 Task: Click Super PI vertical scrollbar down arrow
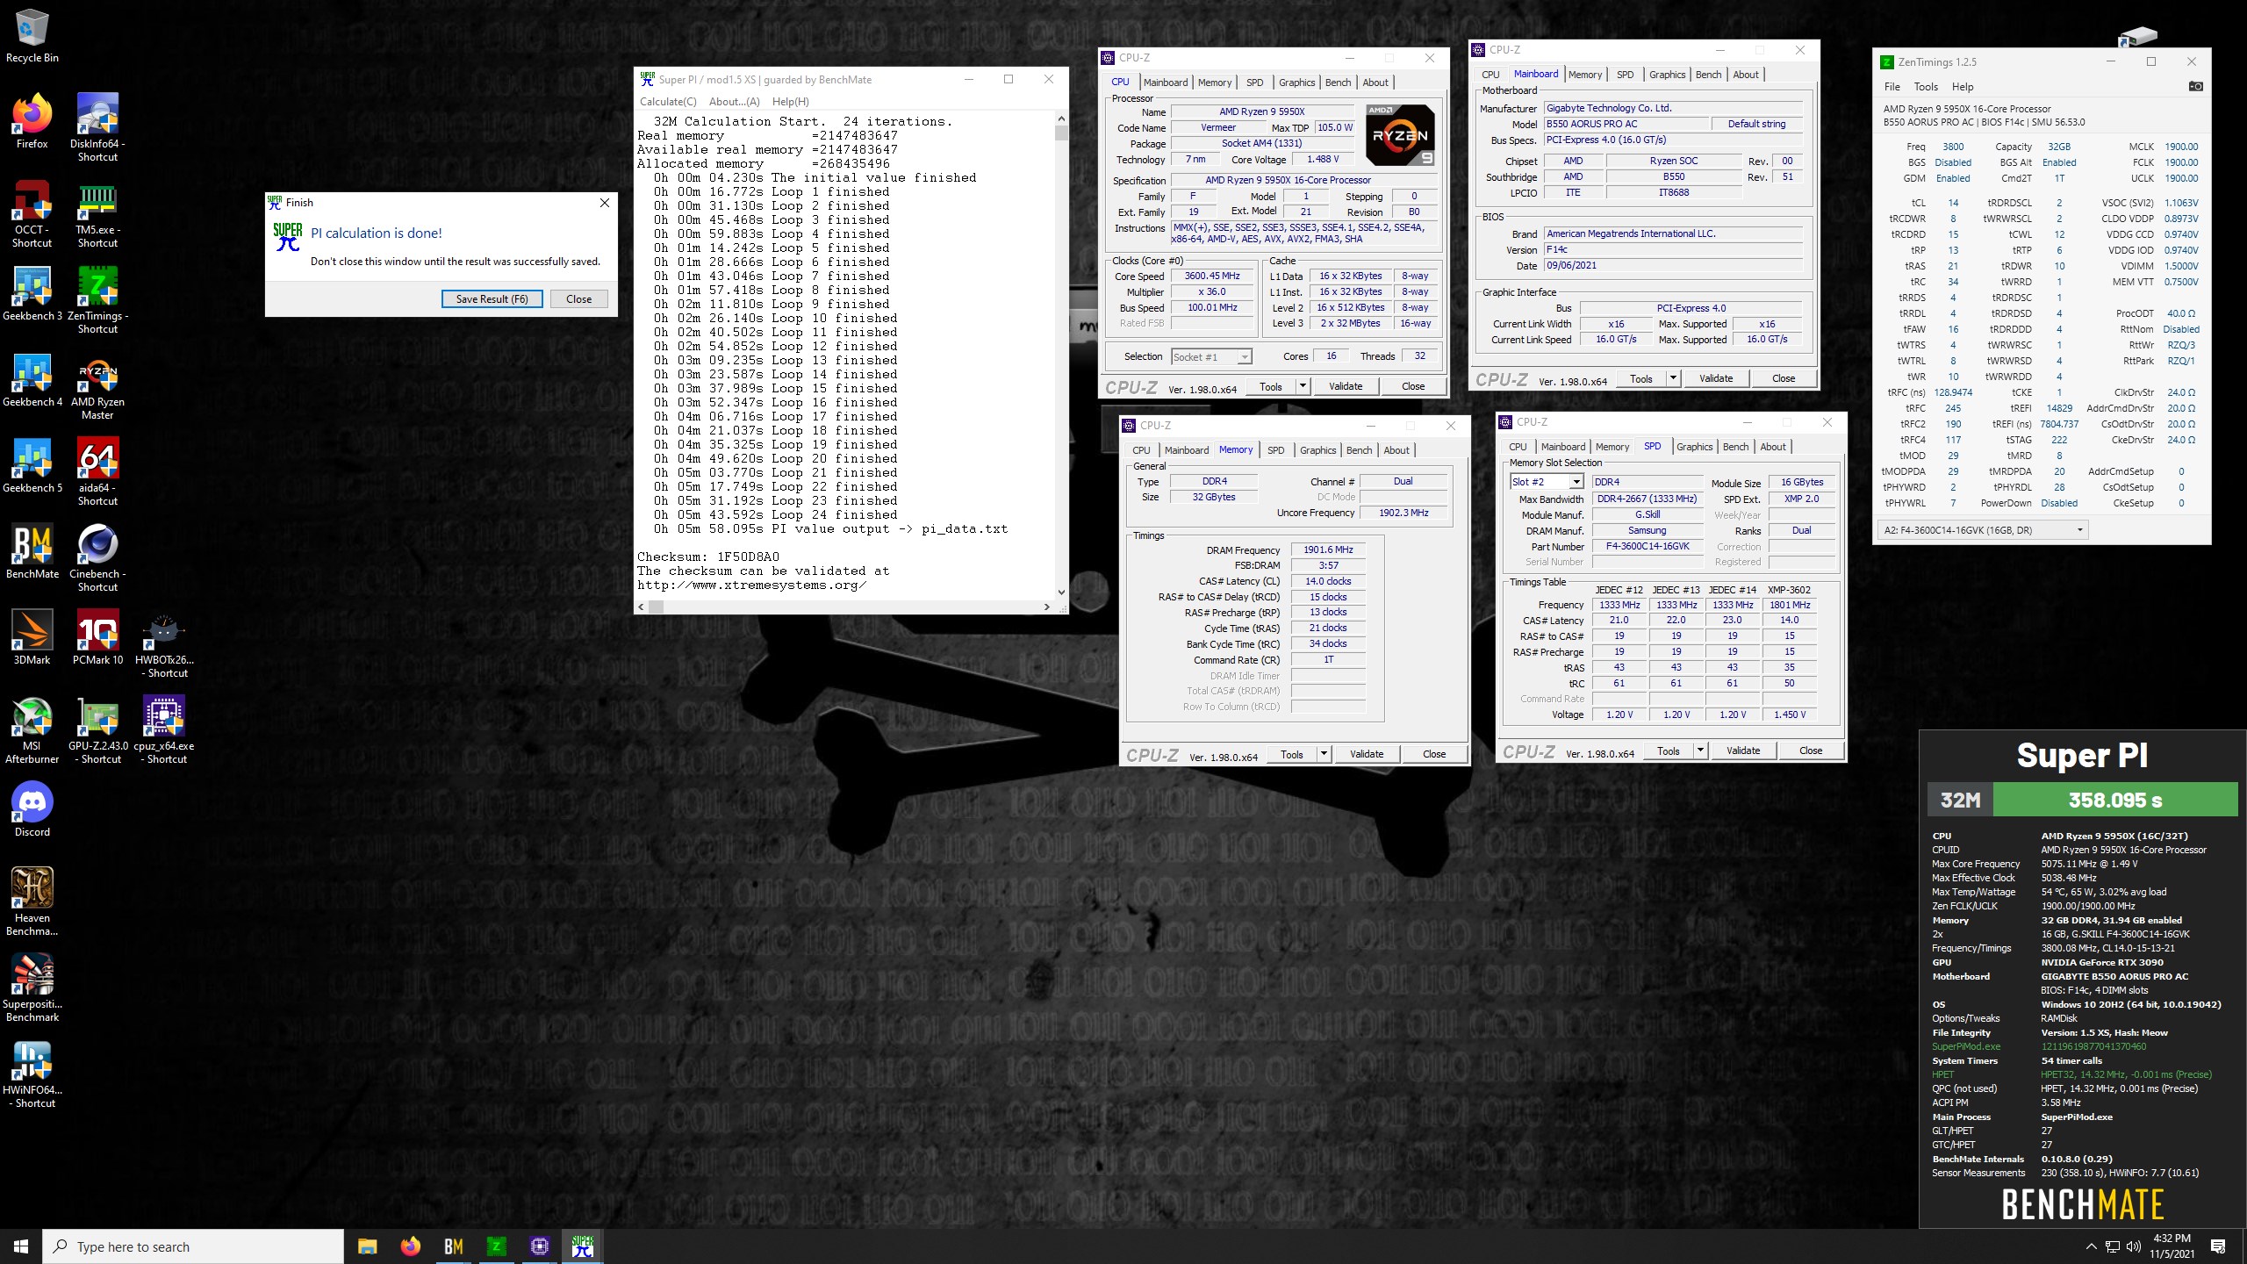(1061, 592)
